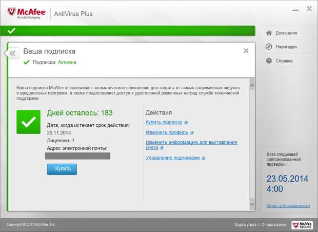Click the green status bar checkmark
Image resolution: width=318 pixels, height=232 pixels.
click(x=11, y=31)
